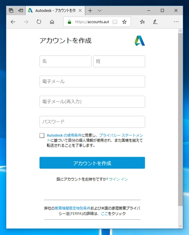This screenshot has width=189, height=235.
Task: Focus the 電子メール(再入力) field
Action: (x=92, y=102)
